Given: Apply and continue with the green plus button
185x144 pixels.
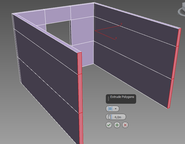Looking at the screenshot, I should pos(117,125).
